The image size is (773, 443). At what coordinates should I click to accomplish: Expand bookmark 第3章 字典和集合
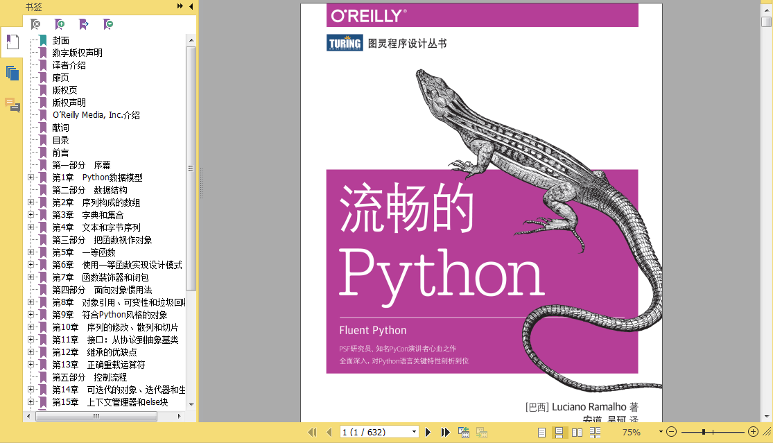(x=31, y=215)
